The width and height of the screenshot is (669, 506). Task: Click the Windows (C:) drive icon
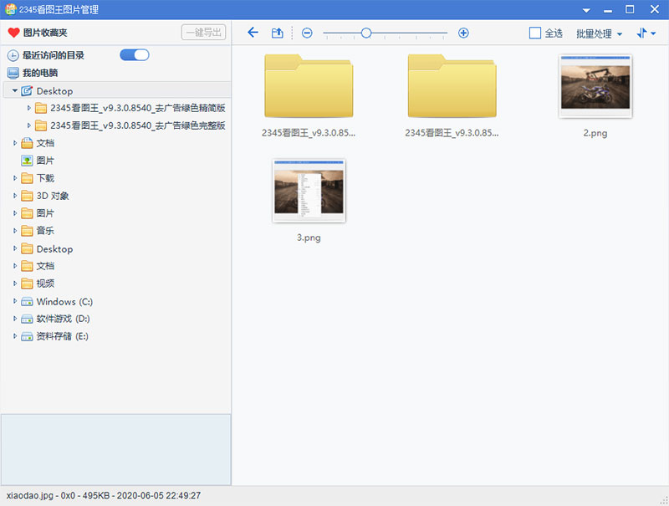pyautogui.click(x=27, y=302)
